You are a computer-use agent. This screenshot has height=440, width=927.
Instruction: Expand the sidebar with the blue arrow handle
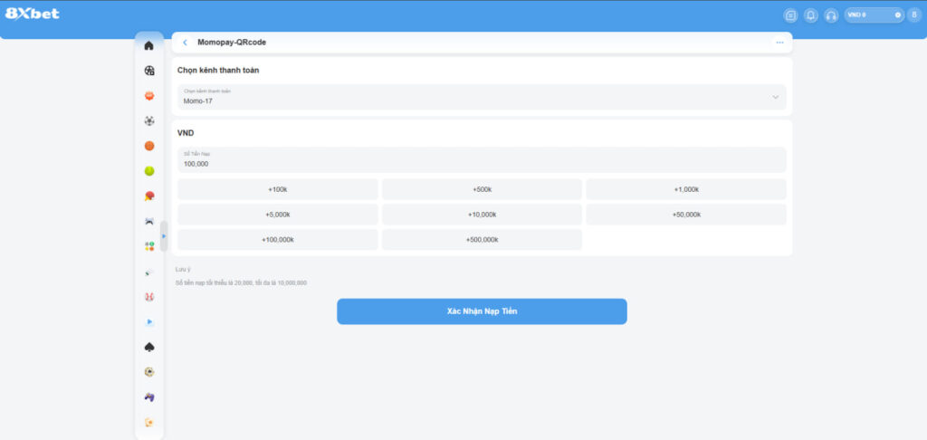(164, 236)
